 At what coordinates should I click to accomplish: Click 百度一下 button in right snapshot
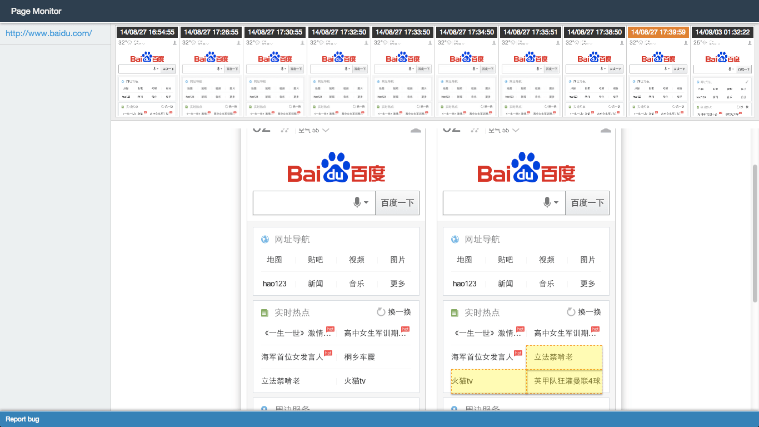click(587, 203)
